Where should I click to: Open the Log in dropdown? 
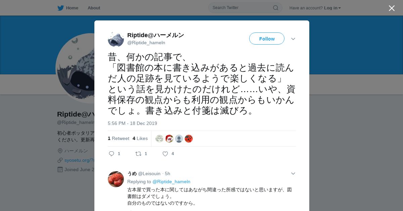coord(332,8)
